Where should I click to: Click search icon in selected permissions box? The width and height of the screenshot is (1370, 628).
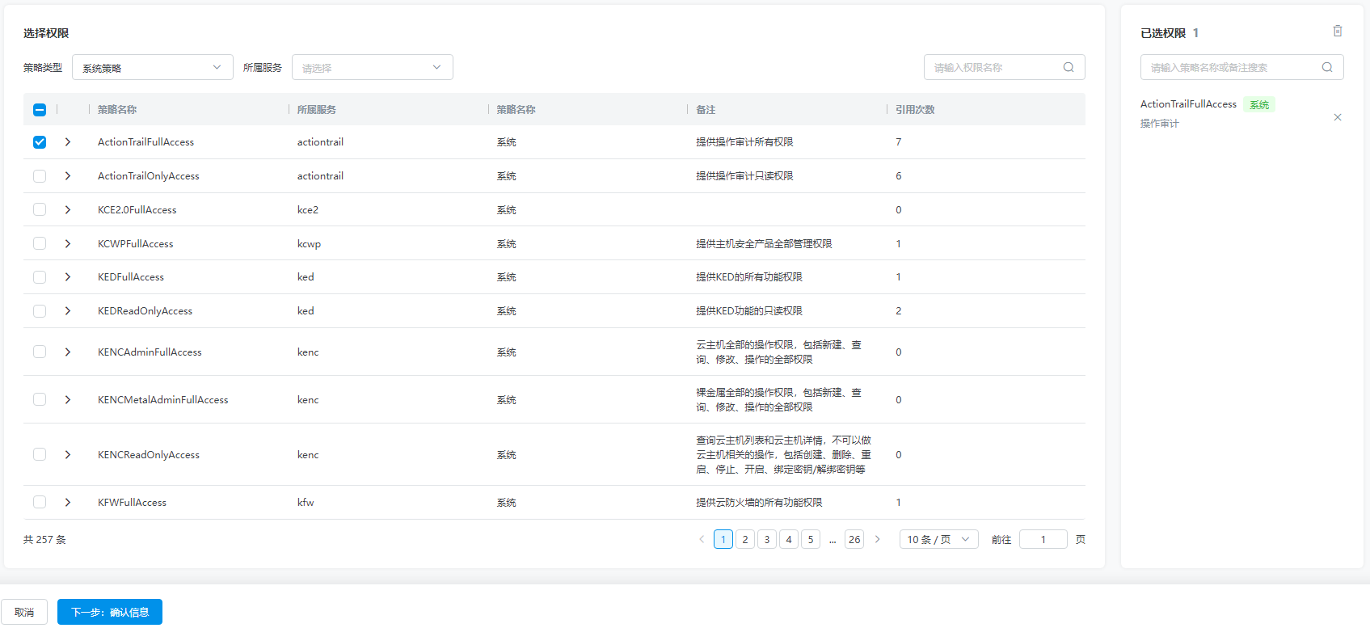coord(1326,68)
